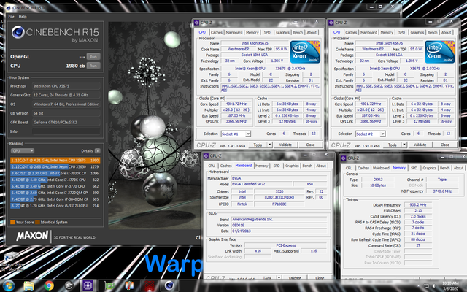
Task: Select ranking row 2 Xeon X5650 score 1279
Action: click(x=55, y=167)
